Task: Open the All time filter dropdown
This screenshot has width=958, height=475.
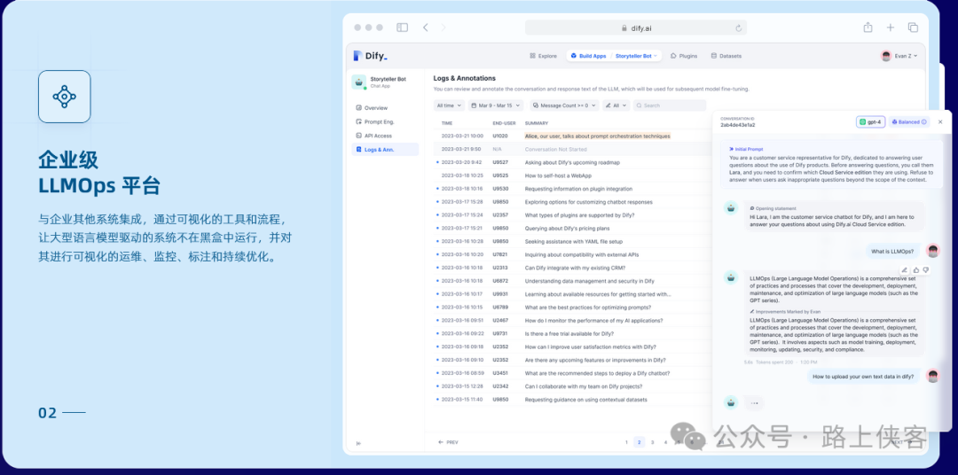Action: (x=449, y=105)
